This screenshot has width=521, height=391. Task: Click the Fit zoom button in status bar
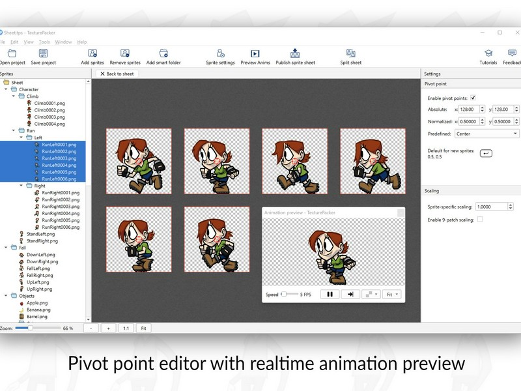click(x=143, y=328)
